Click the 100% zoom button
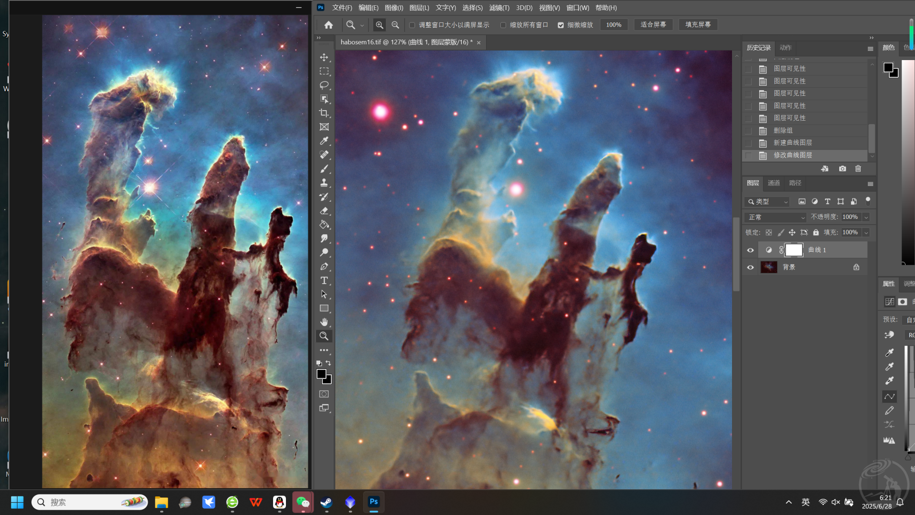Image resolution: width=915 pixels, height=515 pixels. tap(613, 25)
